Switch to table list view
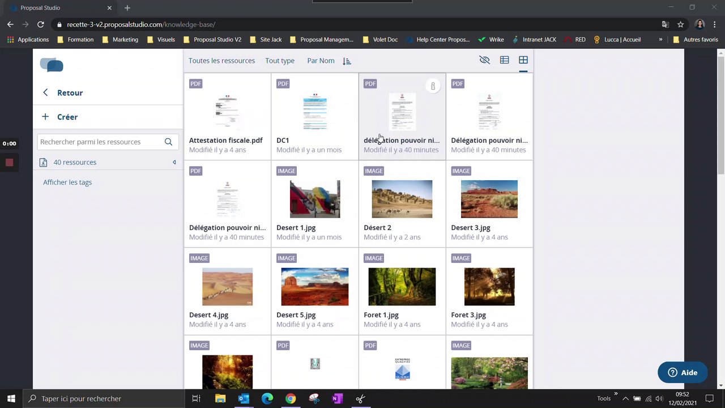This screenshot has width=725, height=408. pyautogui.click(x=504, y=60)
